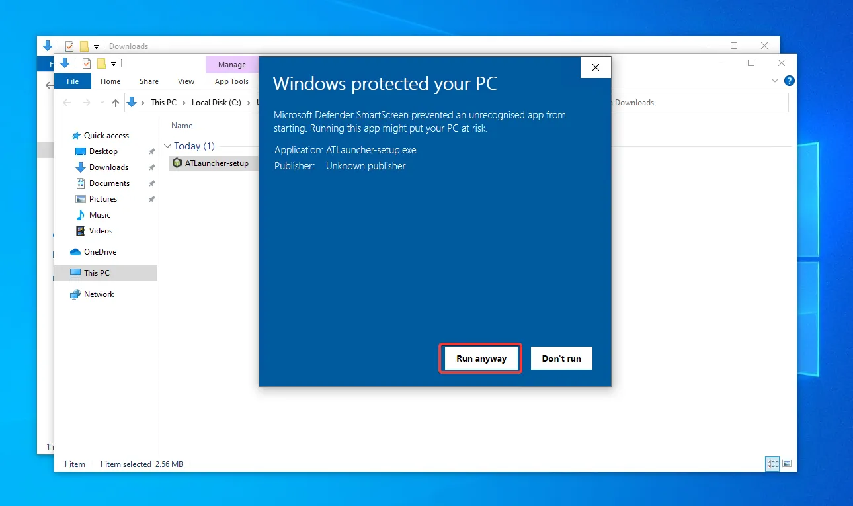Unpin Documents from Quick access
Image resolution: width=853 pixels, height=506 pixels.
tap(151, 183)
